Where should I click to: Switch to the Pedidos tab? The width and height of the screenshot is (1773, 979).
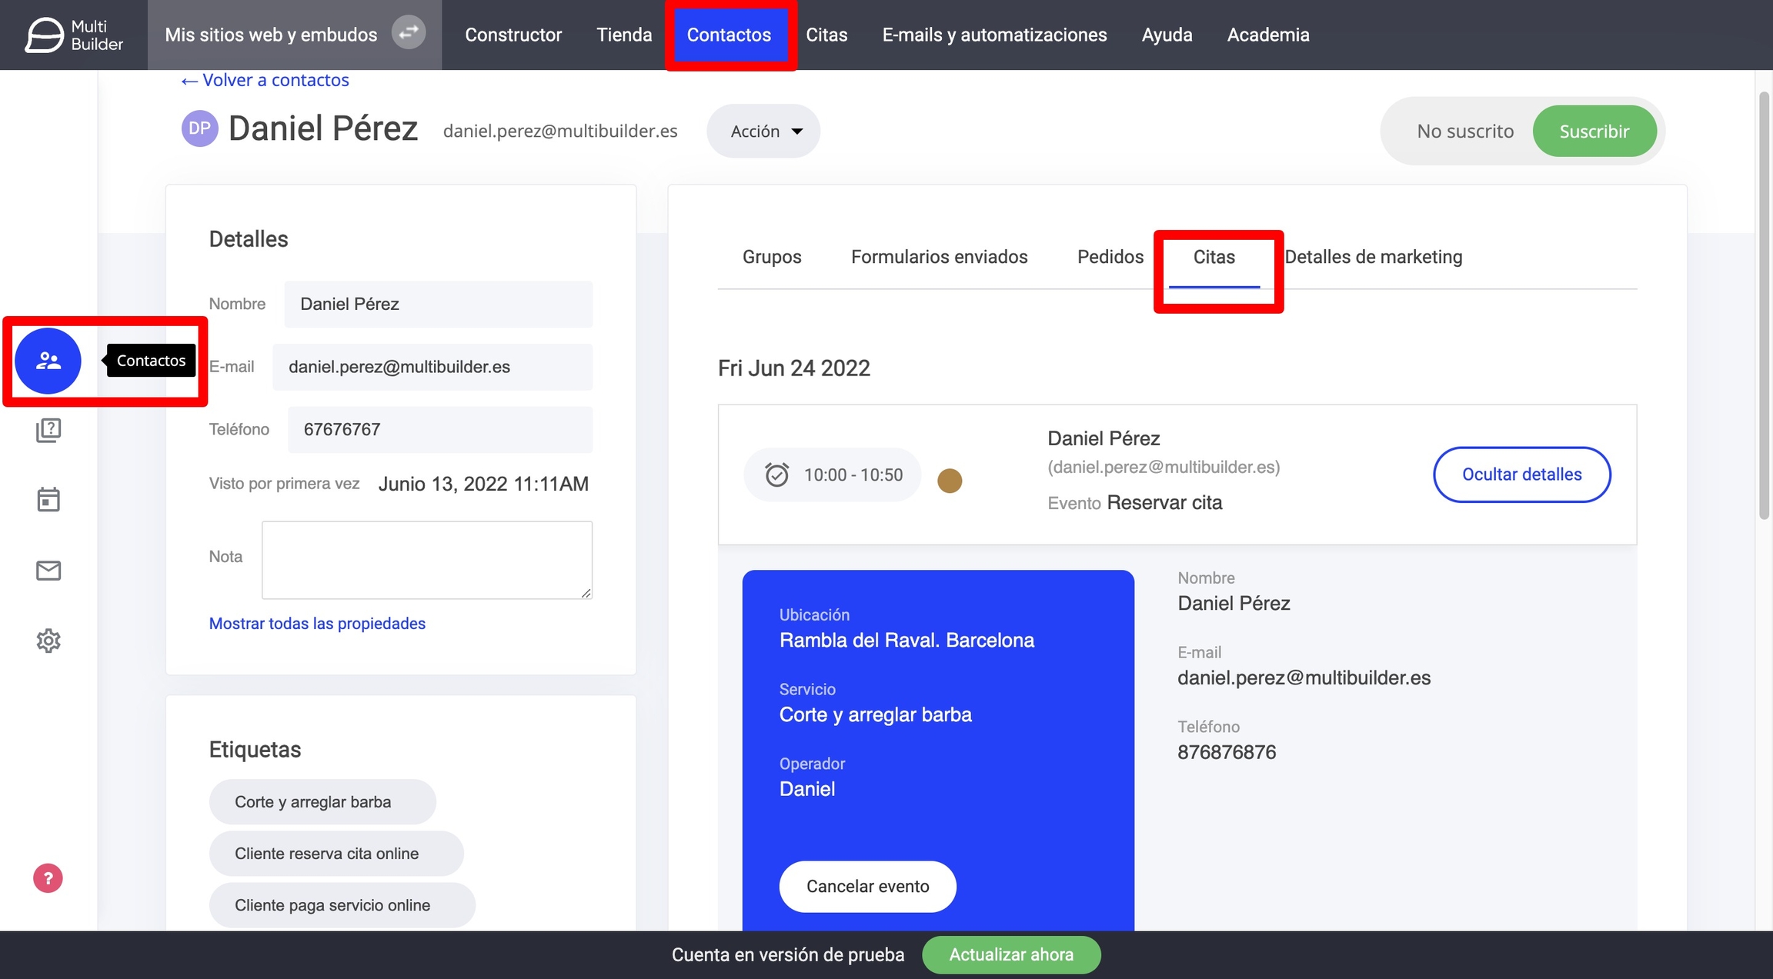point(1110,257)
